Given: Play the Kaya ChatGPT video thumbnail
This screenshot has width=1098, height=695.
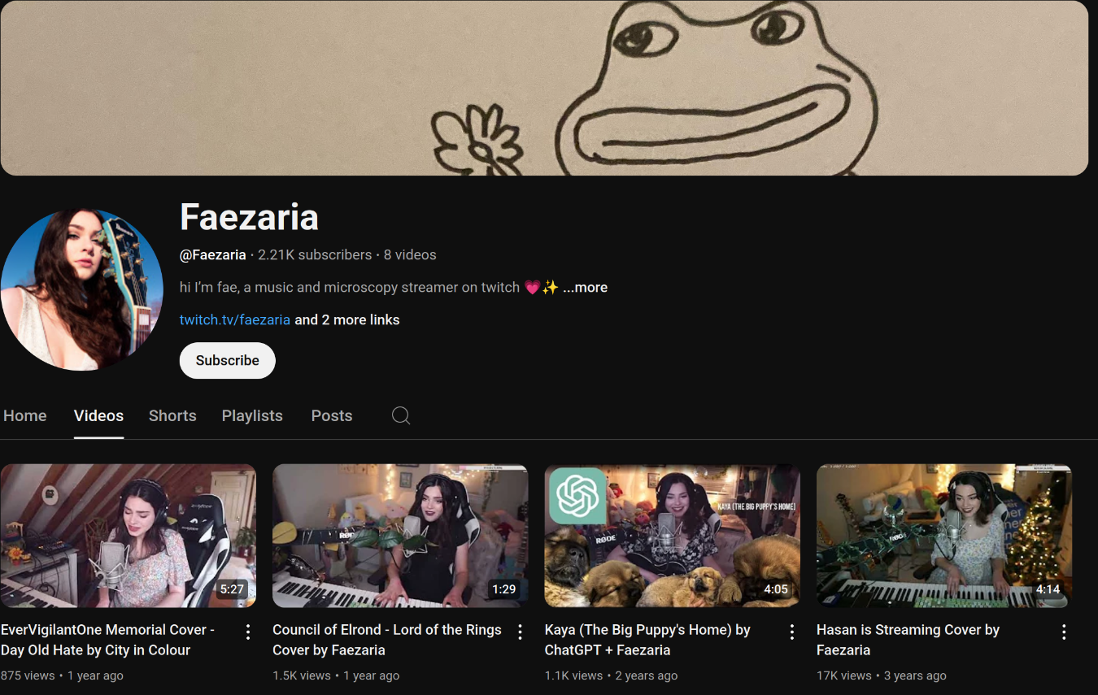Looking at the screenshot, I should click(672, 536).
